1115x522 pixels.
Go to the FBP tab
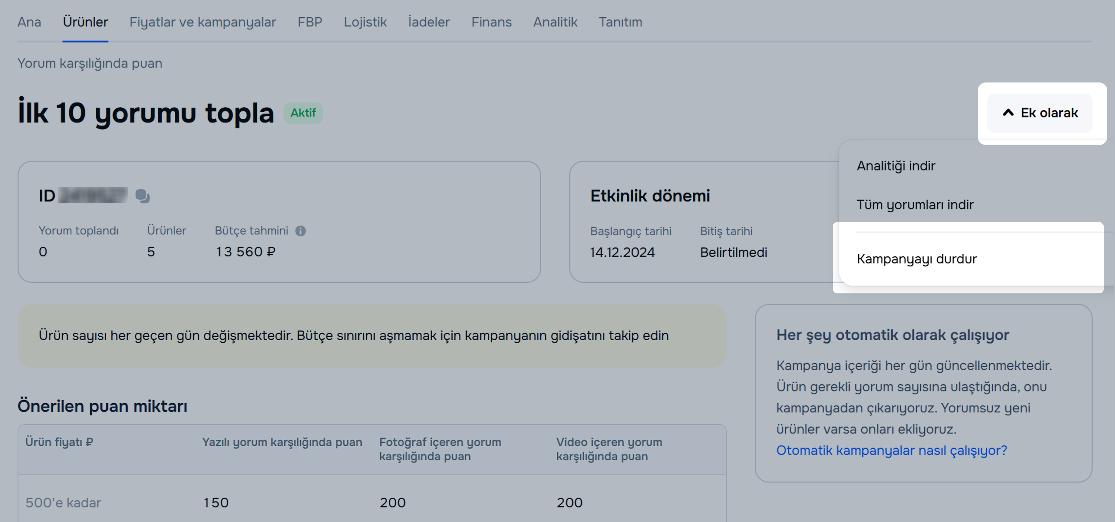[309, 22]
